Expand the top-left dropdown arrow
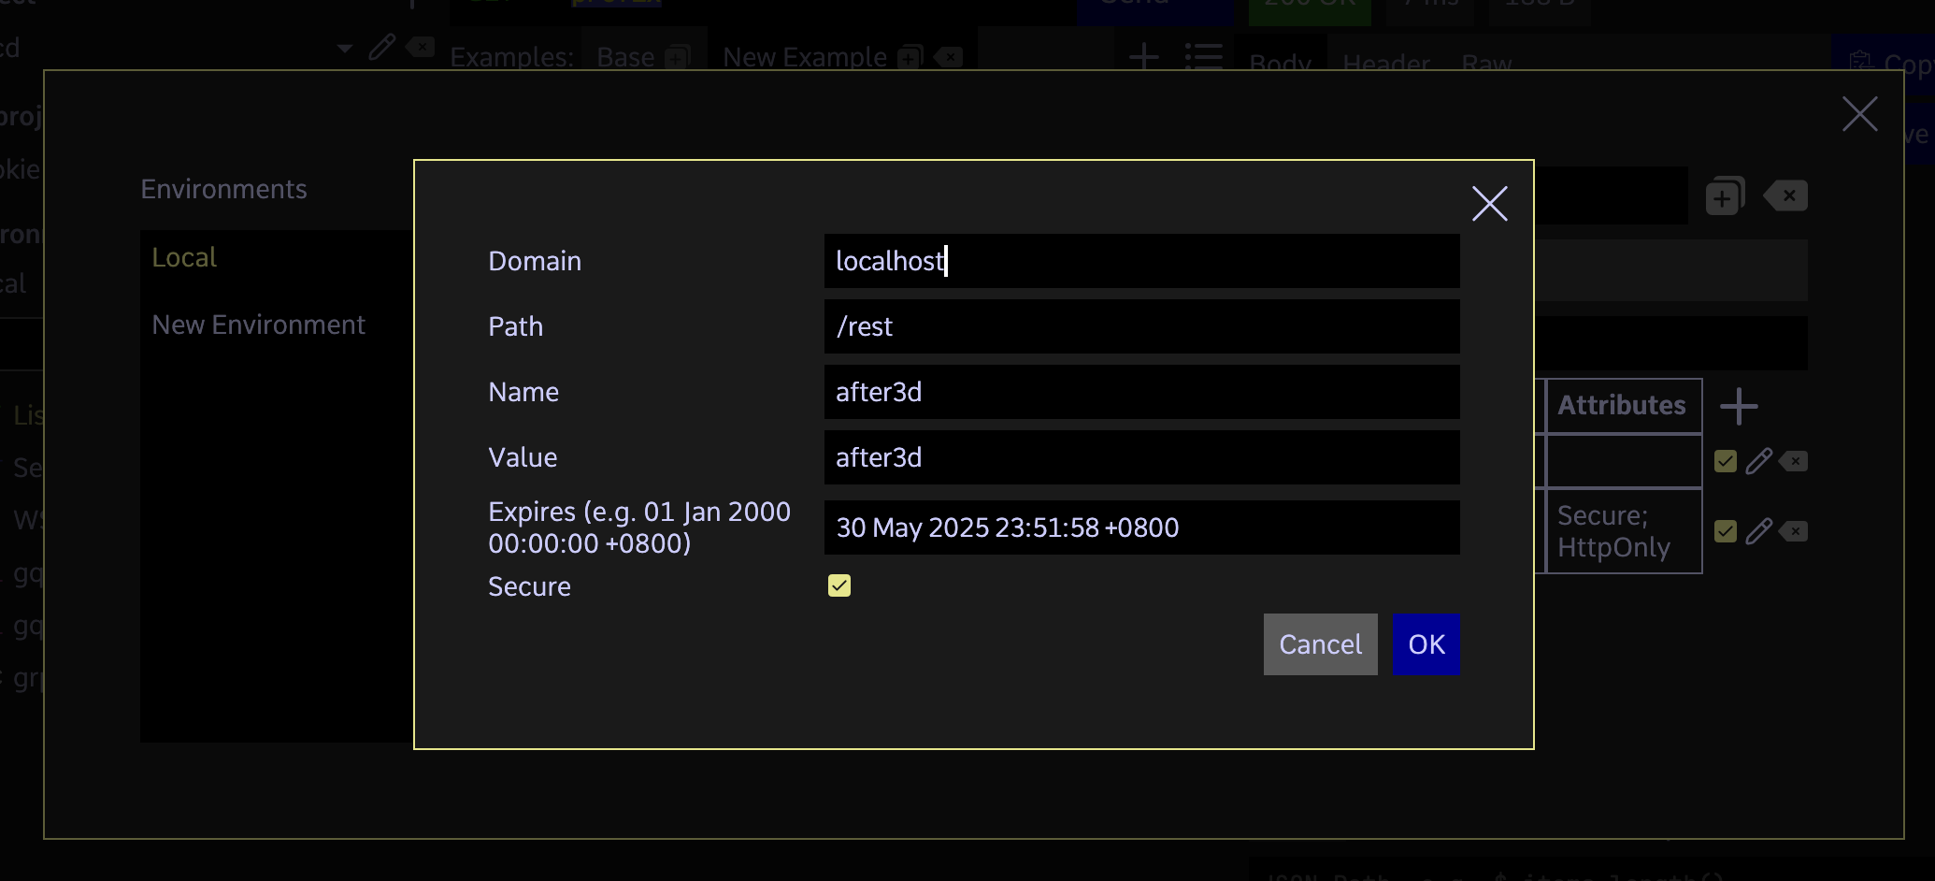 [x=345, y=49]
